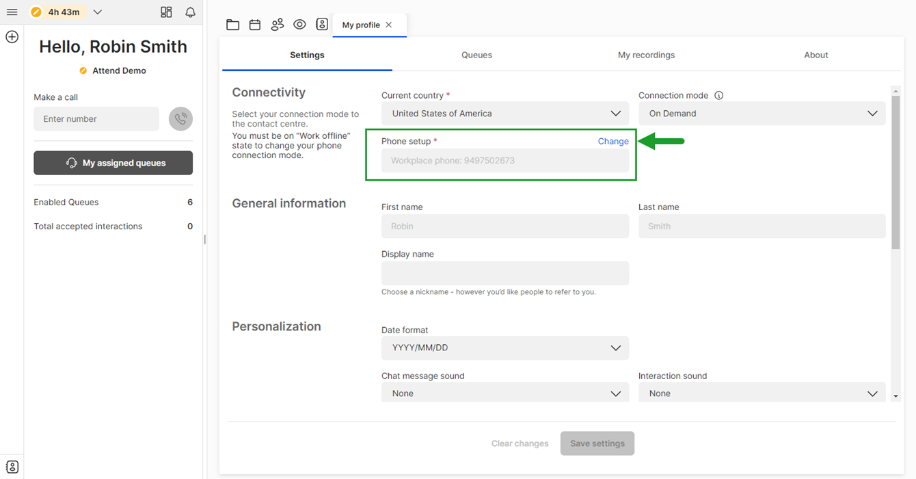Click the Save settings button
Viewport: 916px width, 479px height.
(597, 443)
